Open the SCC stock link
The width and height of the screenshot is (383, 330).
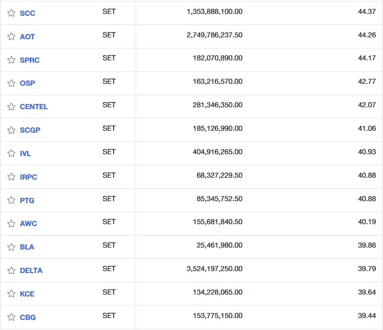27,13
